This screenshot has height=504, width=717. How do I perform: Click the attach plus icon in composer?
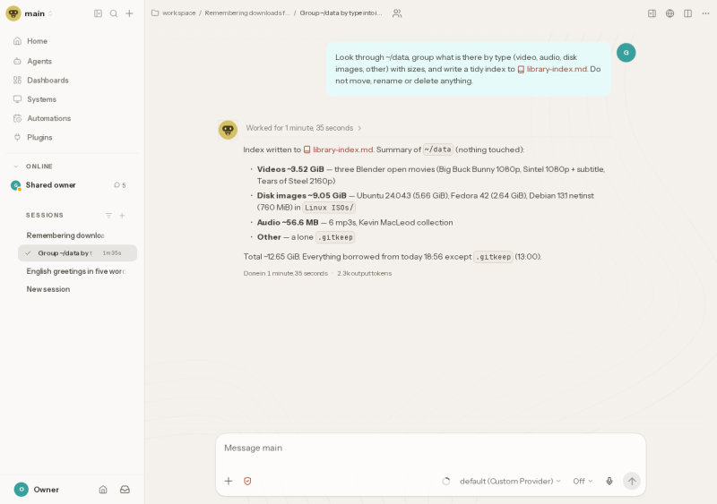pos(229,481)
